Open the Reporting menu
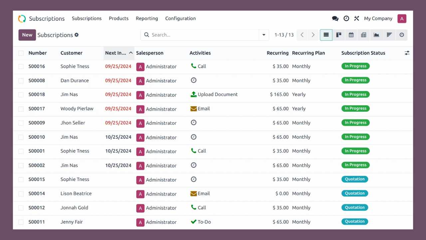This screenshot has width=426, height=240. point(147,19)
